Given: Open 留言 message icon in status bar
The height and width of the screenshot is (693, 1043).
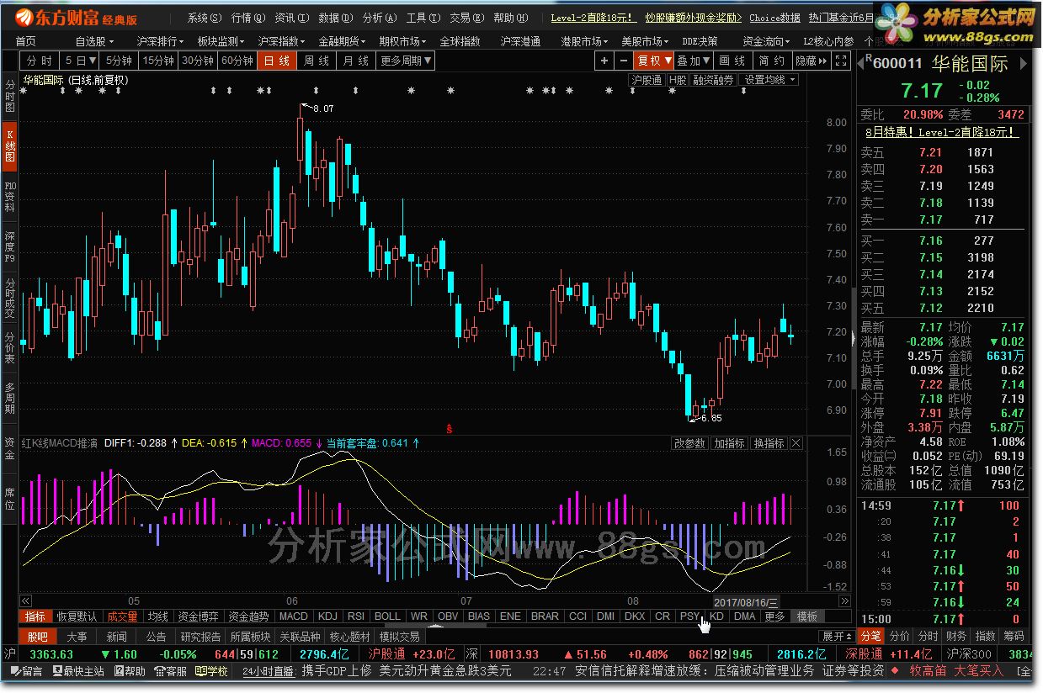Looking at the screenshot, I should coord(26,671).
